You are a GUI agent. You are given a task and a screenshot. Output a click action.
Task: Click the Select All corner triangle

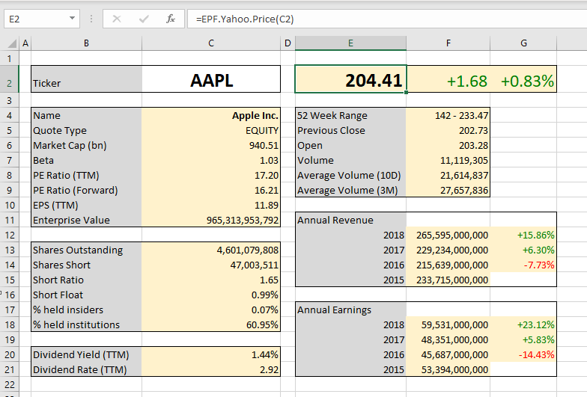tap(12, 43)
